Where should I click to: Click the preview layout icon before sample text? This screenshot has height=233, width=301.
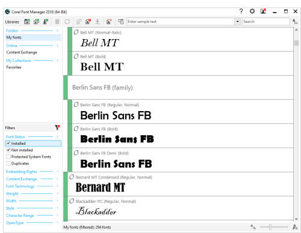[x=121, y=22]
